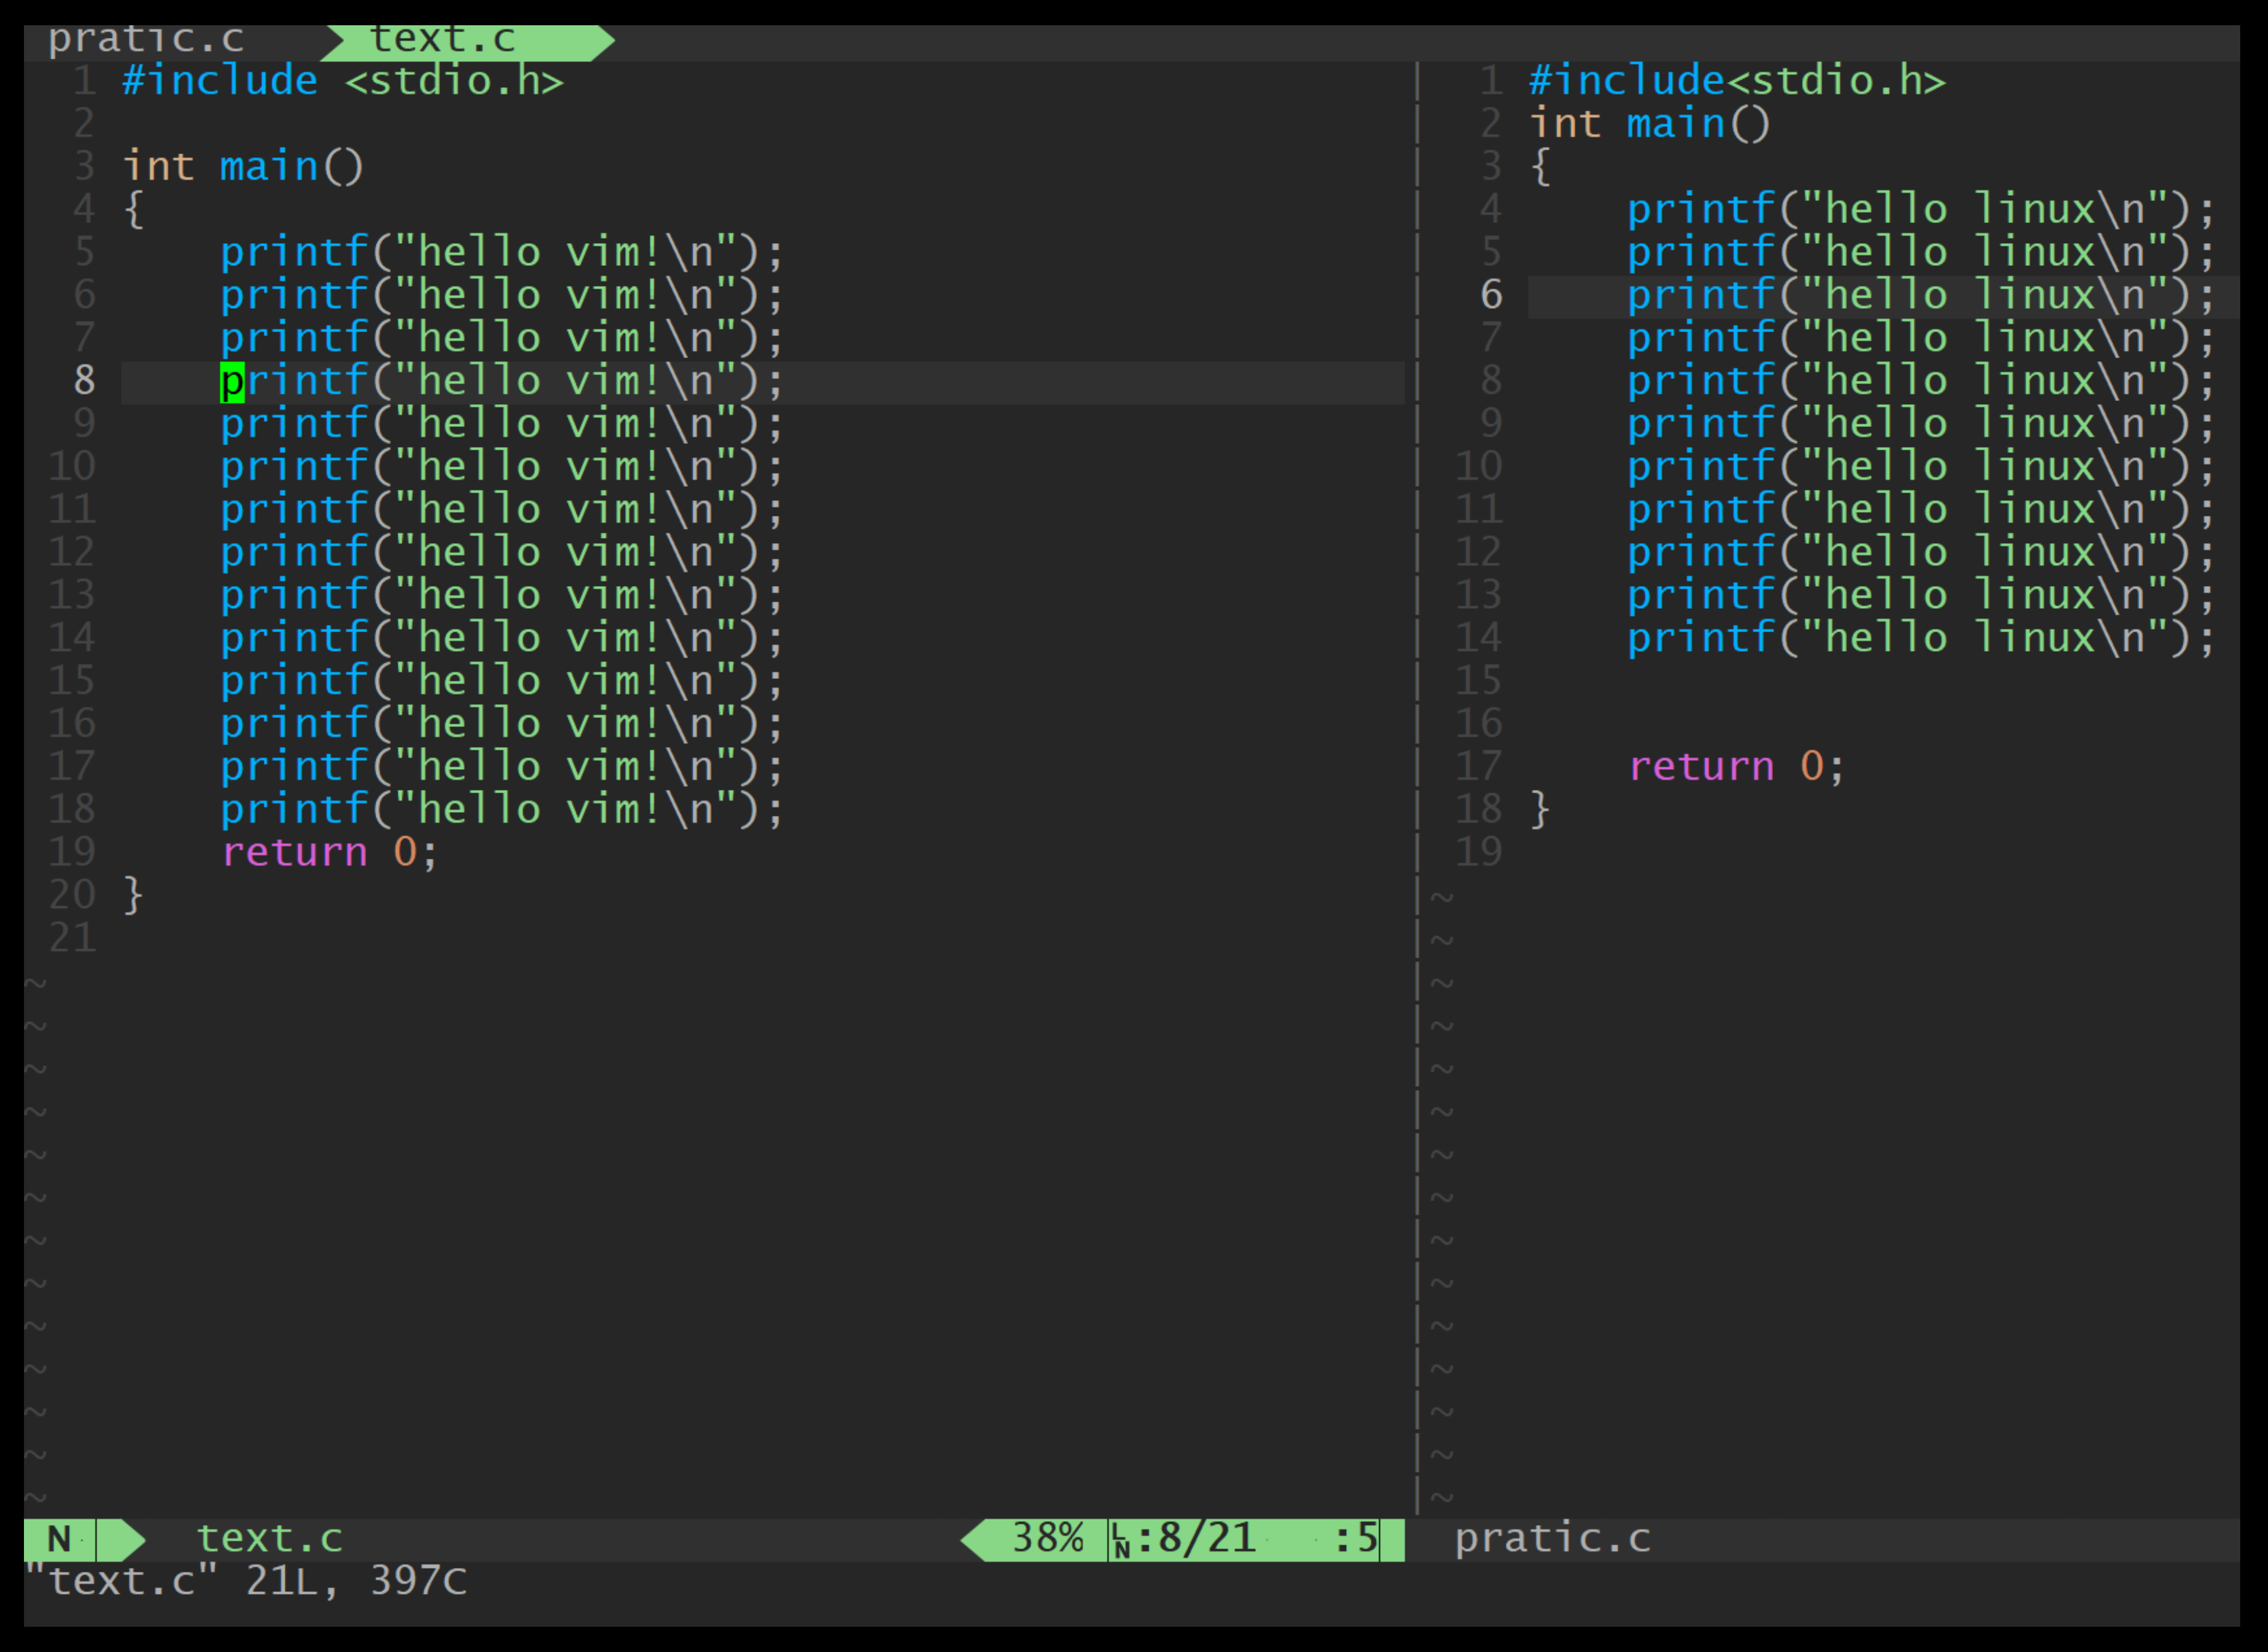Screen dimensions: 2268x1652
Task: Click int main() on line 3 of text.c
Action: 243,167
